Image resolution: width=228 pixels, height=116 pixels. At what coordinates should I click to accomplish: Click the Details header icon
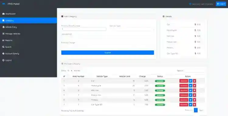pyautogui.click(x=164, y=16)
